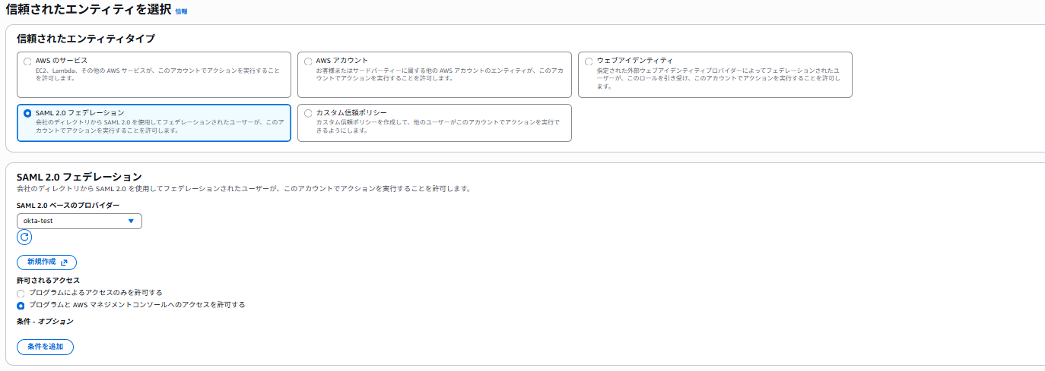Allow program and AWS マネジメントコンソール access
Viewport: 1045px width, 371px height.
point(21,305)
